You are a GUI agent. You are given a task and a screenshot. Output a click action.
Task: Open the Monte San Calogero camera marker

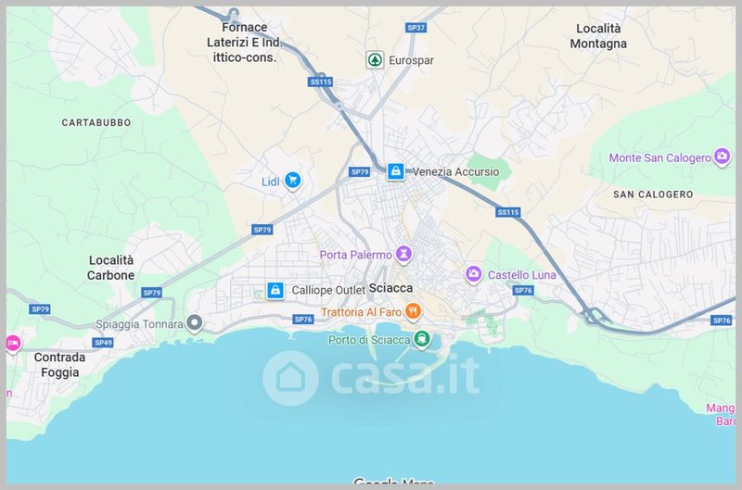click(x=723, y=157)
